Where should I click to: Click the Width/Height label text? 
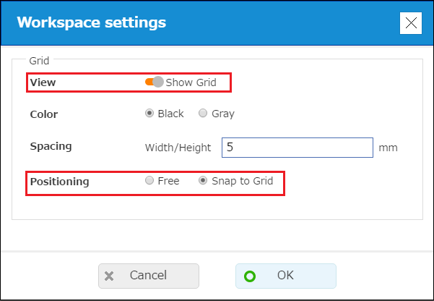tap(178, 148)
